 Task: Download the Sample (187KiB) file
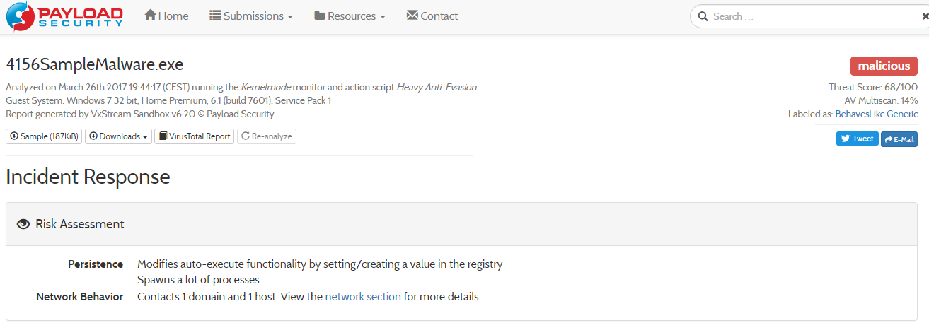[44, 136]
